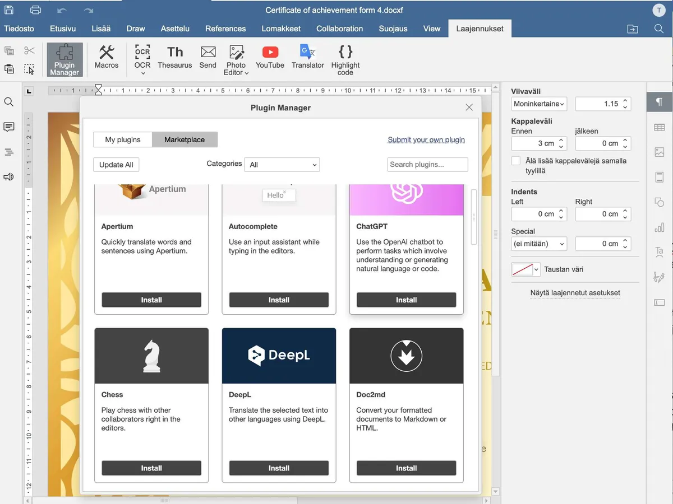Install the Autocomplete plugin

tap(279, 300)
